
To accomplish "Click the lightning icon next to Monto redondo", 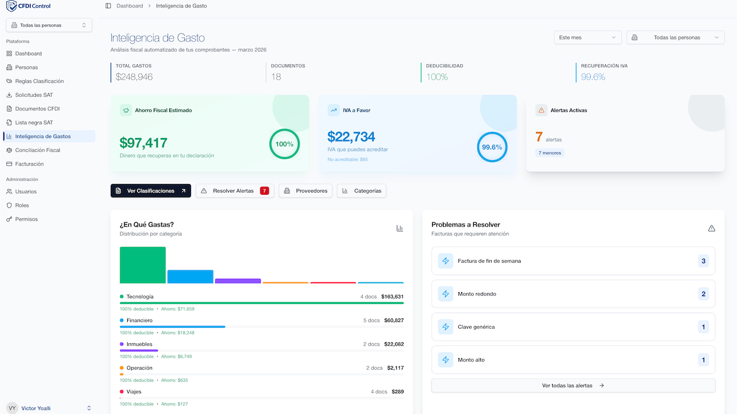I will [x=445, y=293].
